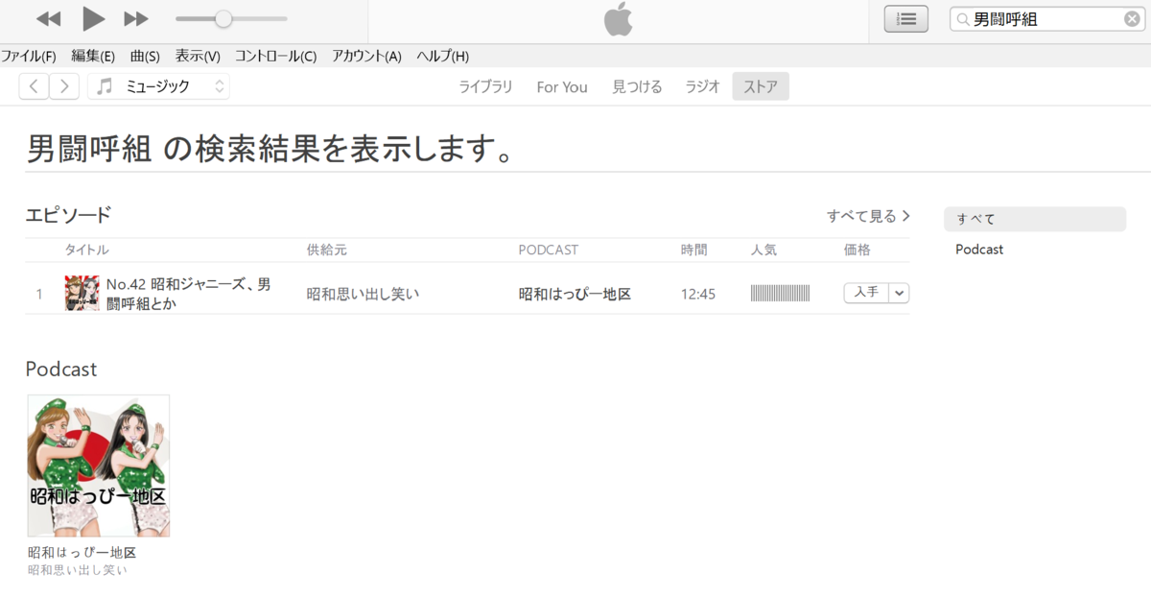Open the 昭和はっぴー地区 podcast cover artwork
Screen dimensions: 1151x597
click(99, 466)
